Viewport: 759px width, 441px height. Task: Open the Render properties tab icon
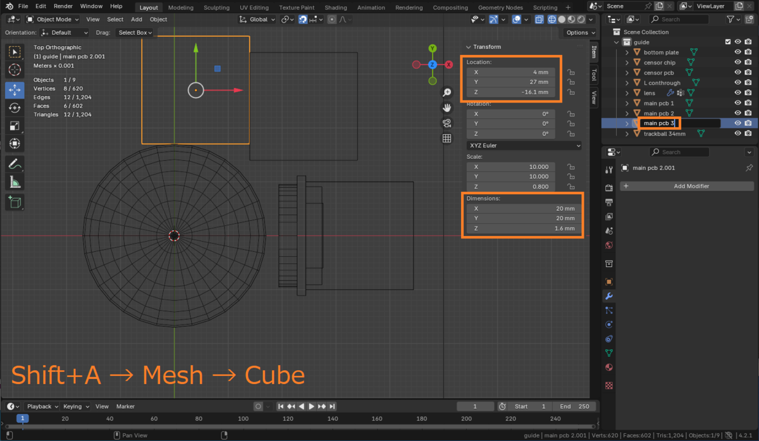tap(609, 188)
